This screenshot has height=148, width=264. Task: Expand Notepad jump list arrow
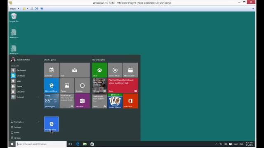(x=39, y=97)
